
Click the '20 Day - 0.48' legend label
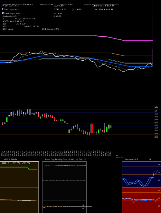coord(12,6)
